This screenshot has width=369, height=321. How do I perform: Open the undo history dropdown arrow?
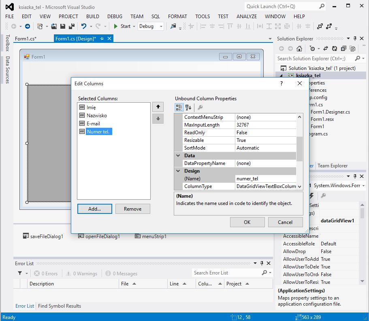pos(91,26)
